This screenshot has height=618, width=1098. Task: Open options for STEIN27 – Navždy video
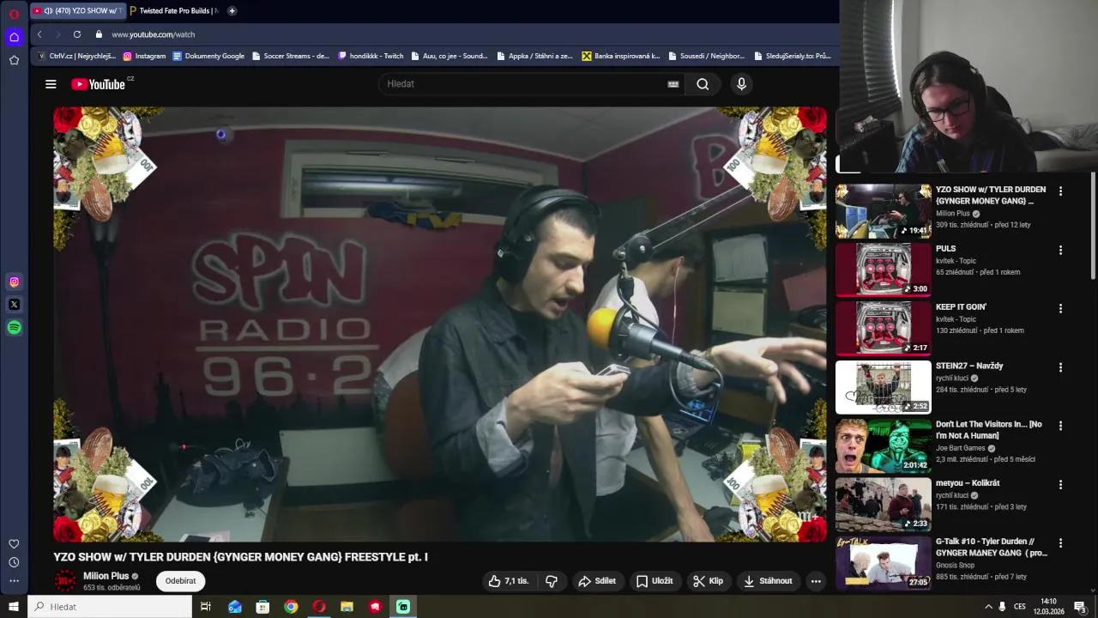1060,367
